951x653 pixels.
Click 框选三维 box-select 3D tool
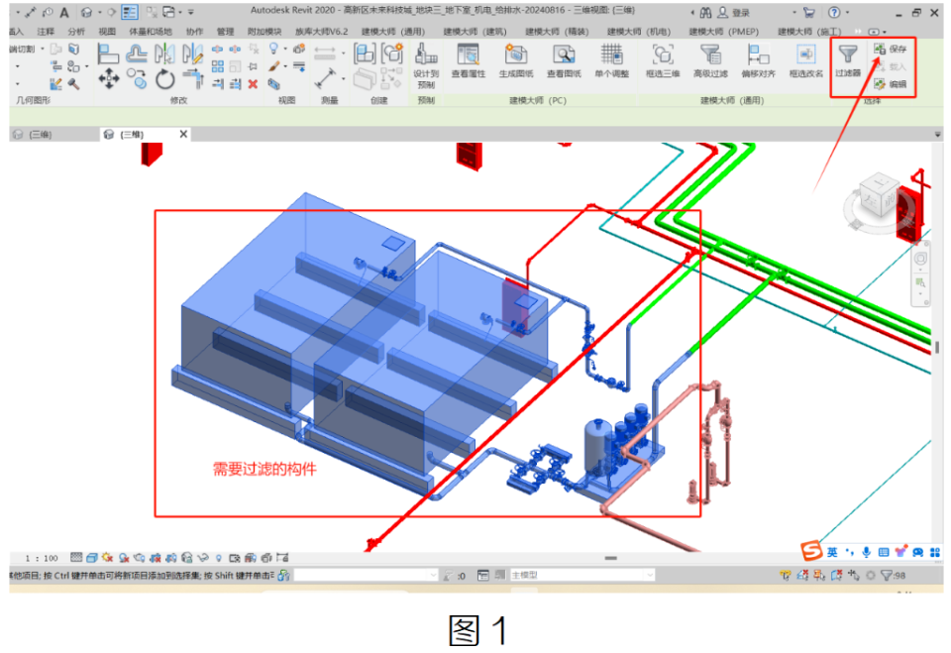663,61
